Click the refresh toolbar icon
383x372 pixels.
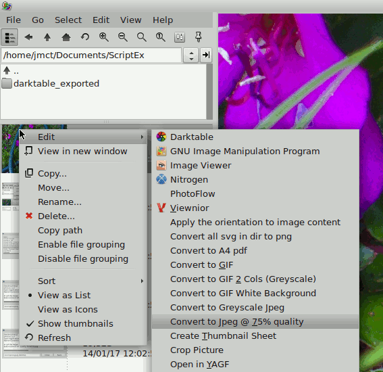(x=85, y=37)
